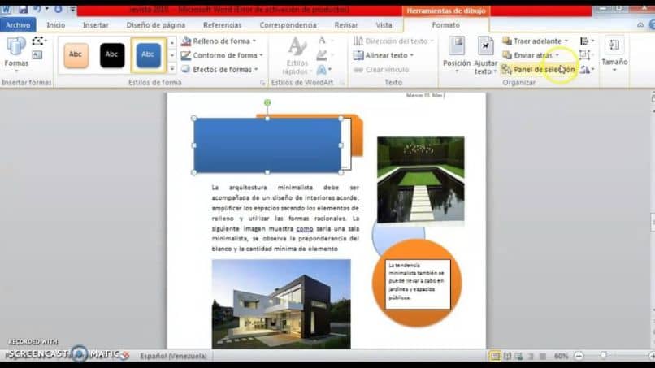Screen dimensions: 655x368
Task: Click the Save icon in quick access toolbar
Action: tap(23, 9)
